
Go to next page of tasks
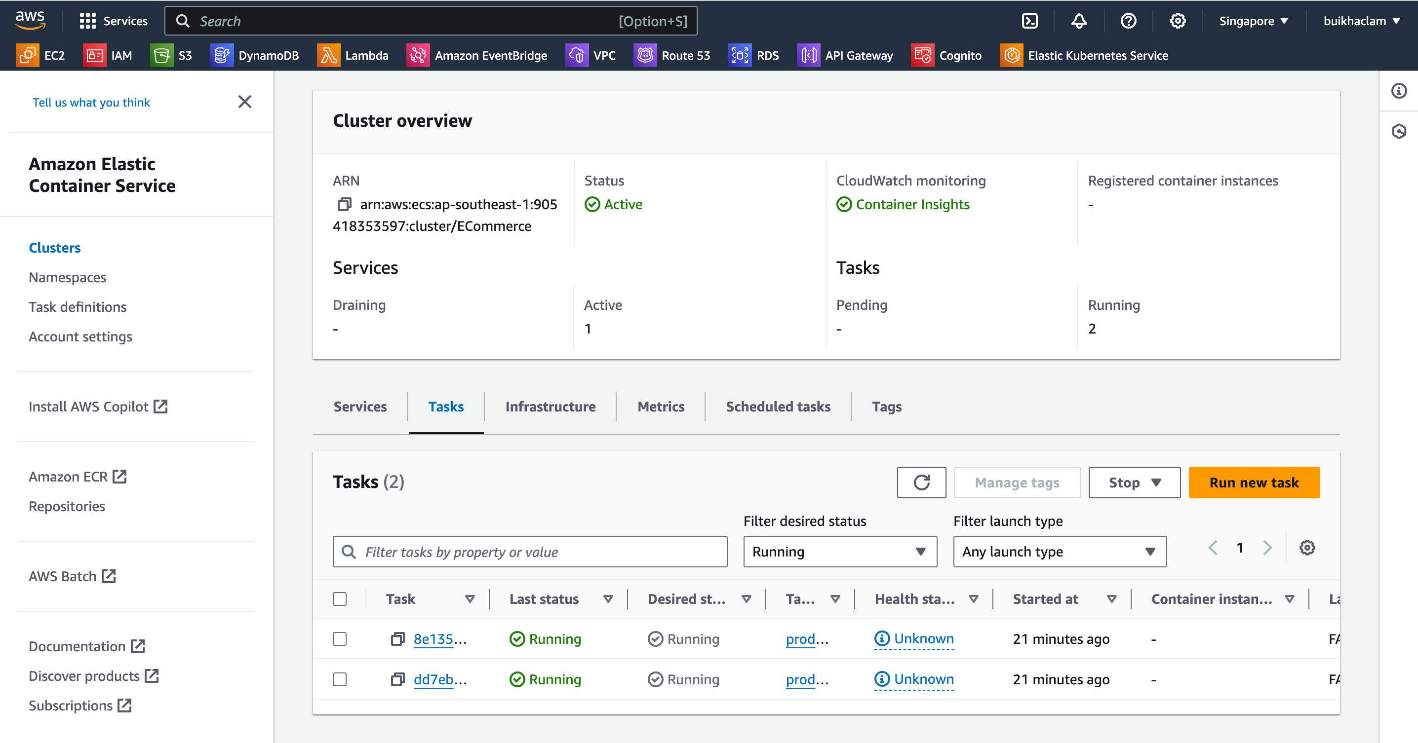pyautogui.click(x=1267, y=548)
